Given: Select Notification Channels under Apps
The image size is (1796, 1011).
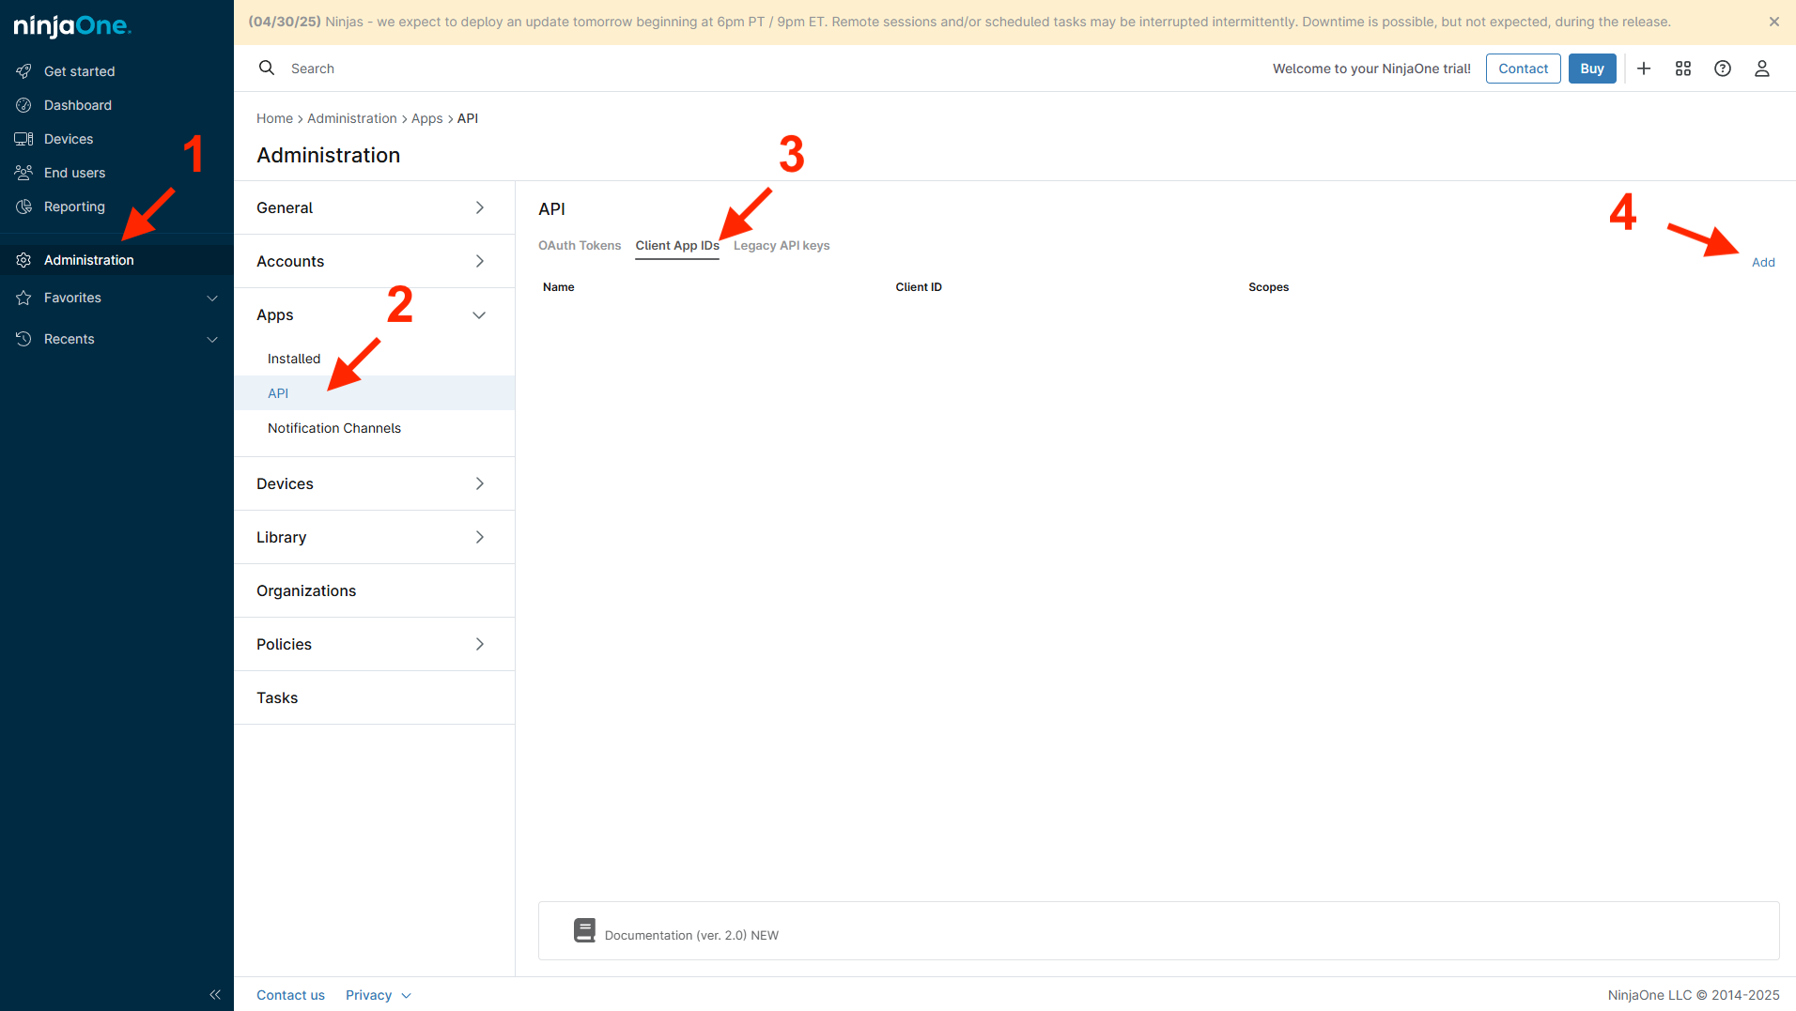Looking at the screenshot, I should point(334,428).
